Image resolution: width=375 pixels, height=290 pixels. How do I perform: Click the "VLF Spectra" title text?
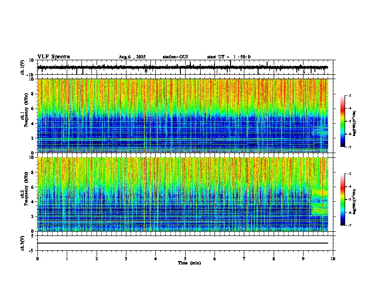coord(54,57)
